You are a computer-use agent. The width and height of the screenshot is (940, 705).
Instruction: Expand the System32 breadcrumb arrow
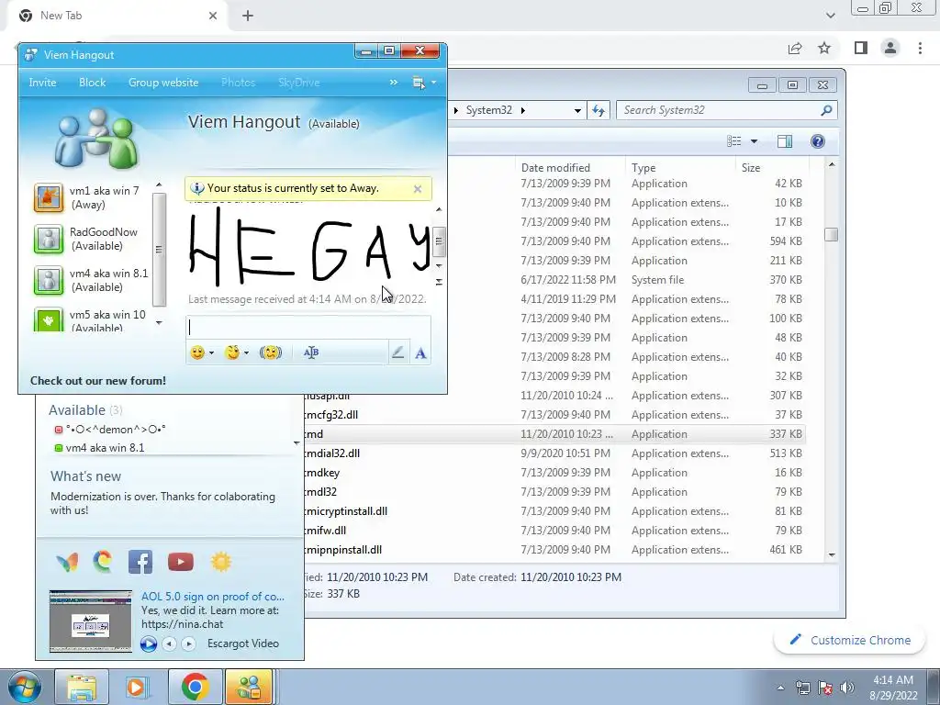click(522, 110)
